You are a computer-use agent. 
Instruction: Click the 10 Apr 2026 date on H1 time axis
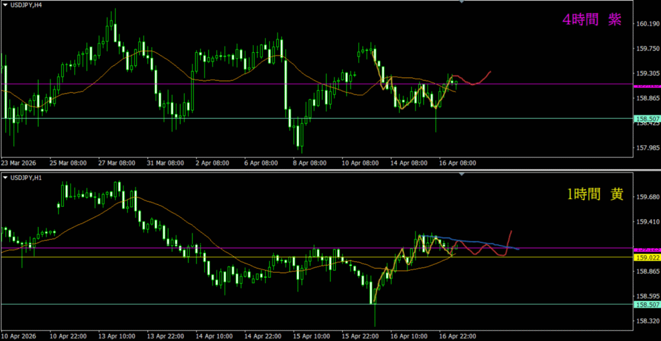point(19,336)
